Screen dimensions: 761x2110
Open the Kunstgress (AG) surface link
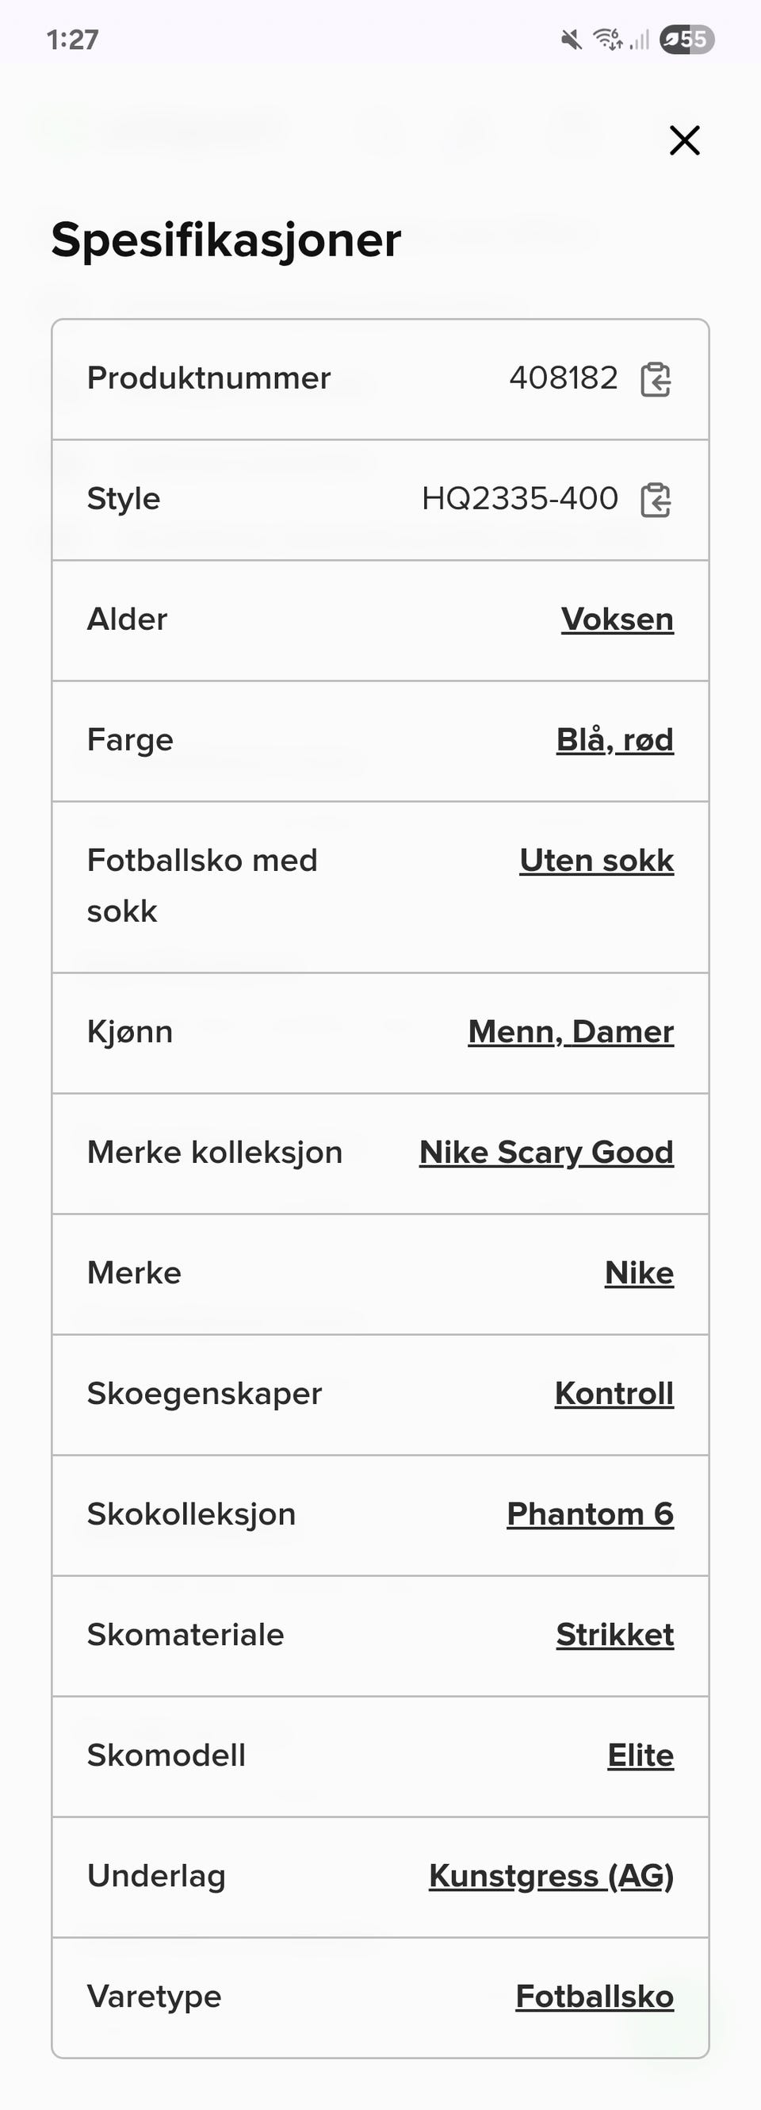coord(551,1876)
